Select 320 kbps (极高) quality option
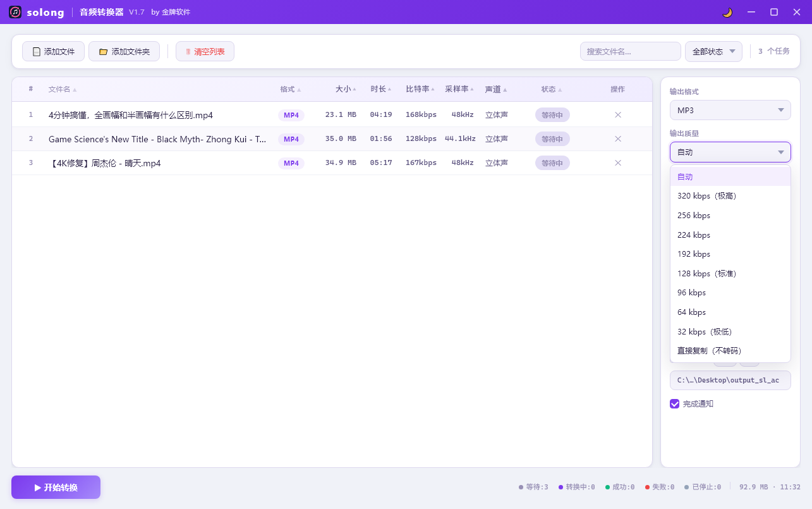This screenshot has height=509, width=812. tap(706, 196)
